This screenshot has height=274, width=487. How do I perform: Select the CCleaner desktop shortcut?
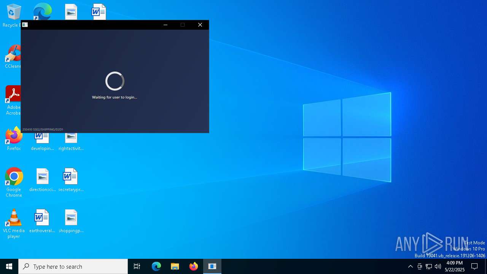(x=14, y=57)
